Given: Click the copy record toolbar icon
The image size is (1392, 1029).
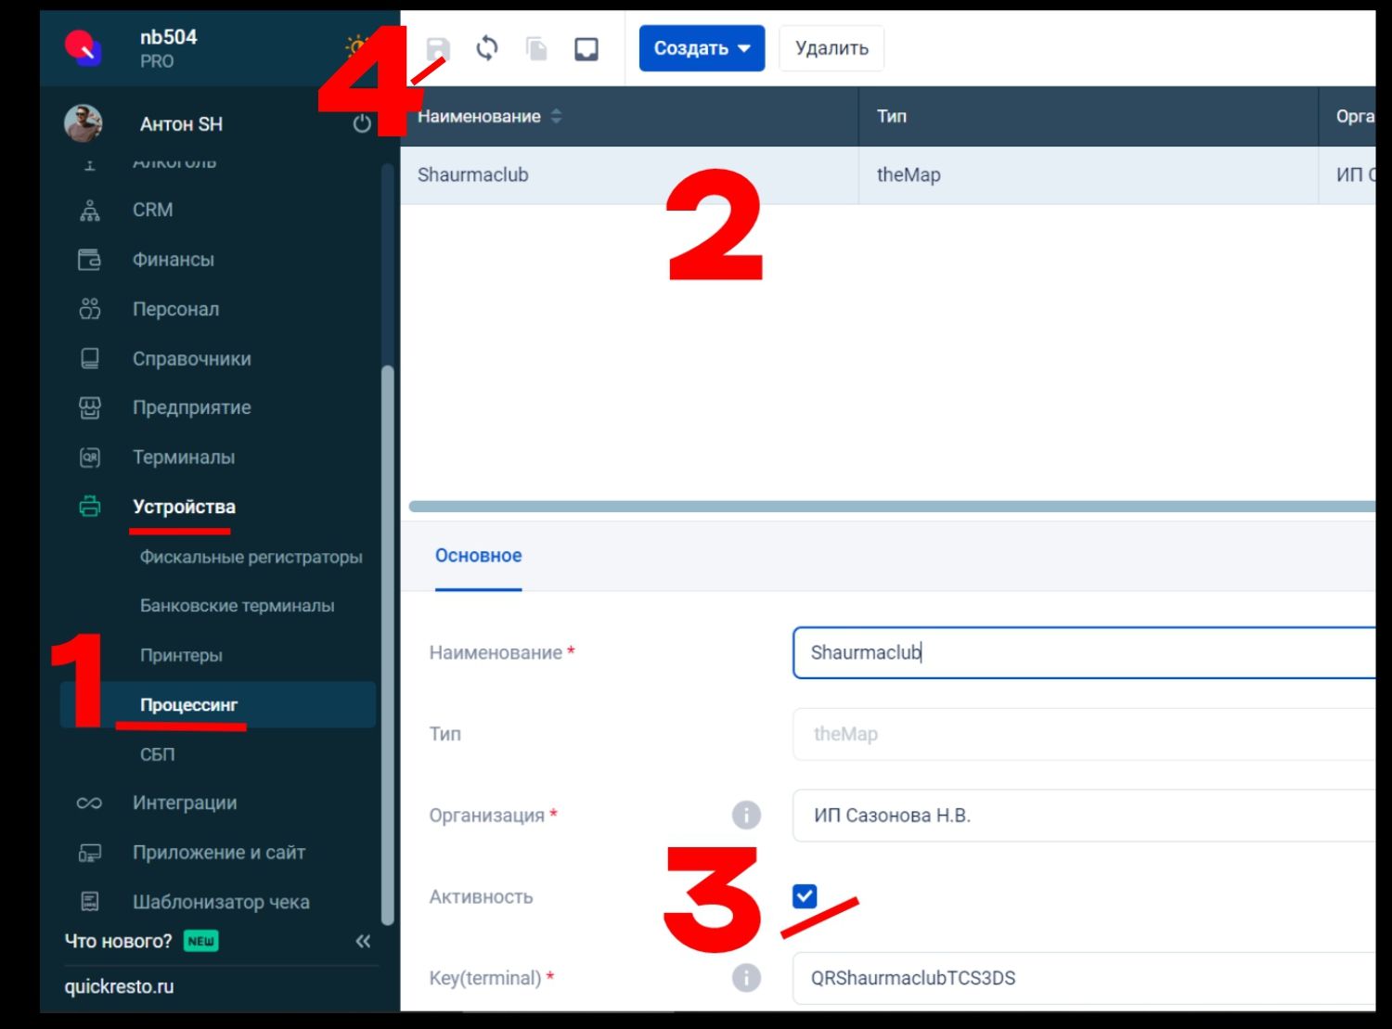Looking at the screenshot, I should (x=536, y=48).
